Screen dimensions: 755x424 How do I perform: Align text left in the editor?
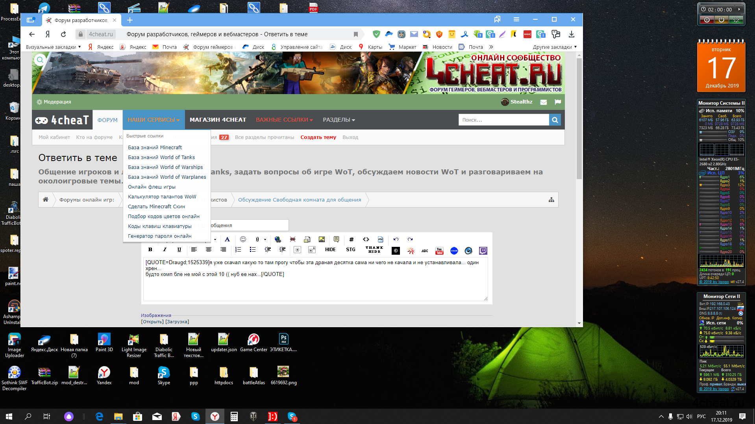[194, 250]
